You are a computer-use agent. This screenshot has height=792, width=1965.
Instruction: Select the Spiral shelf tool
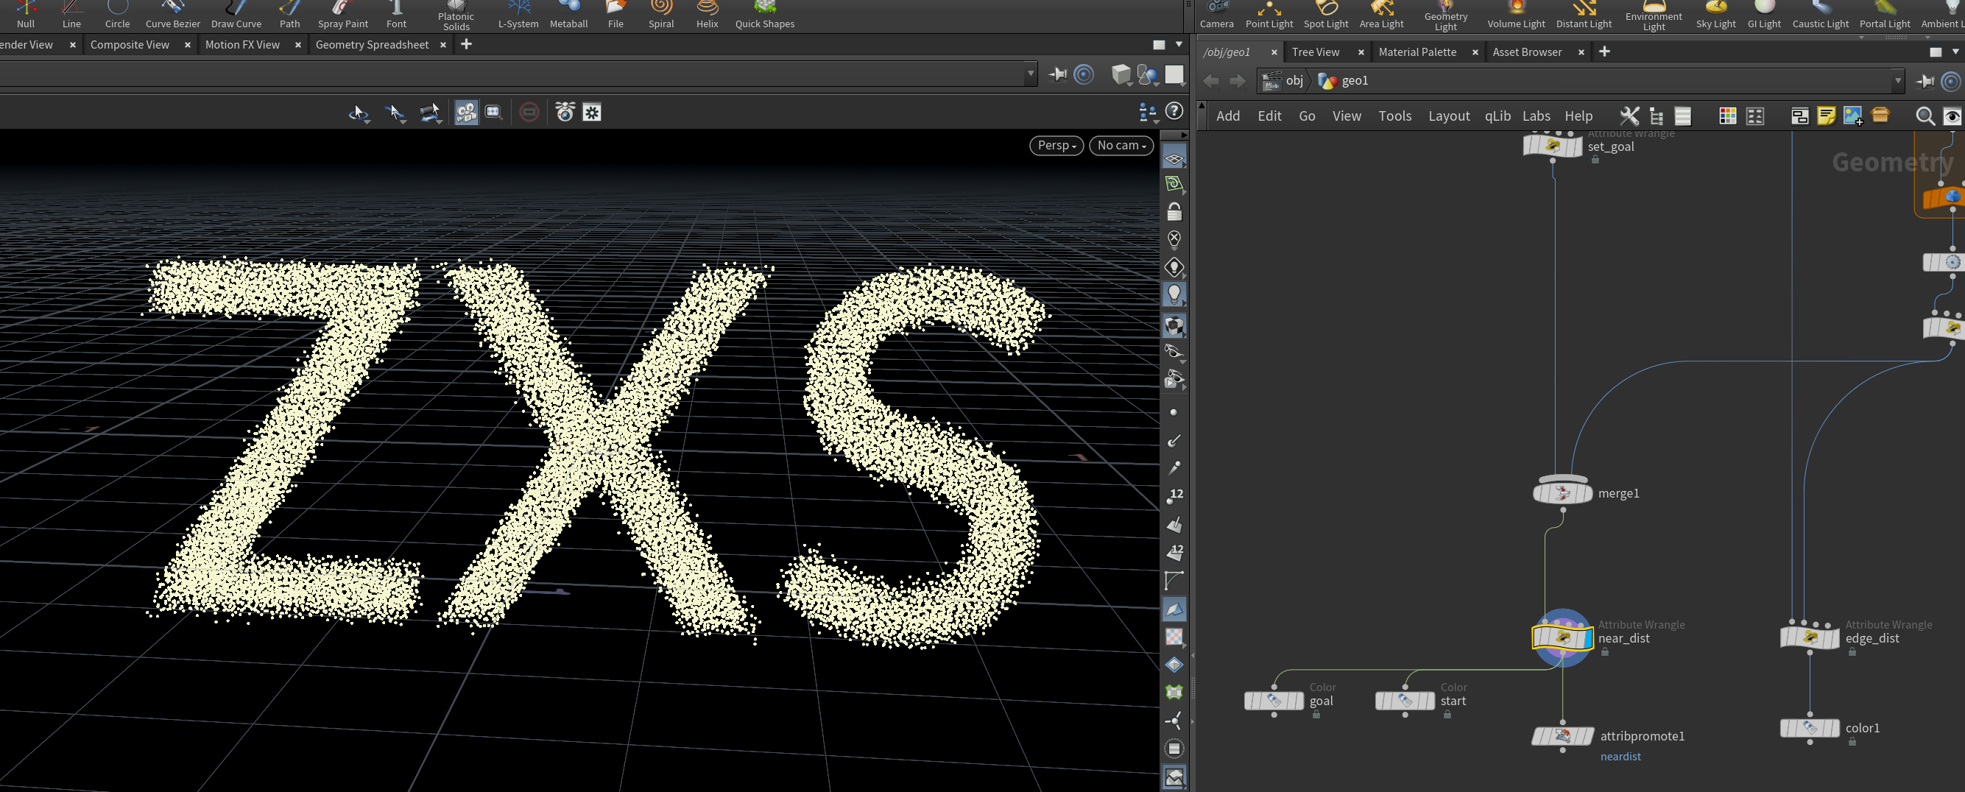[x=660, y=15]
